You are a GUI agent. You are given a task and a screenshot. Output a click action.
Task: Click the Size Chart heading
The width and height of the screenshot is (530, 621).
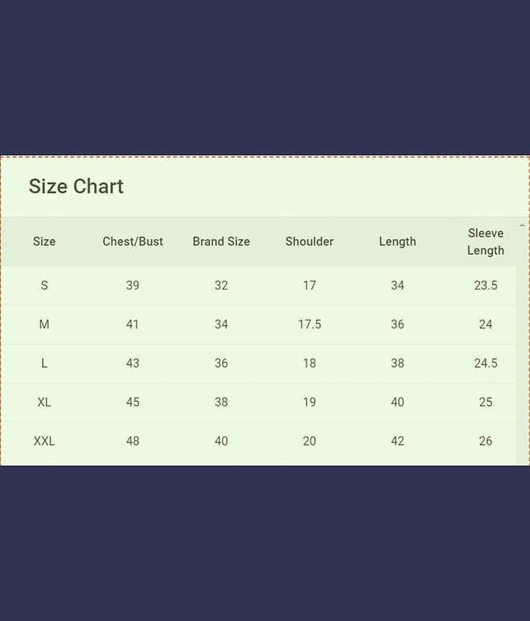76,186
